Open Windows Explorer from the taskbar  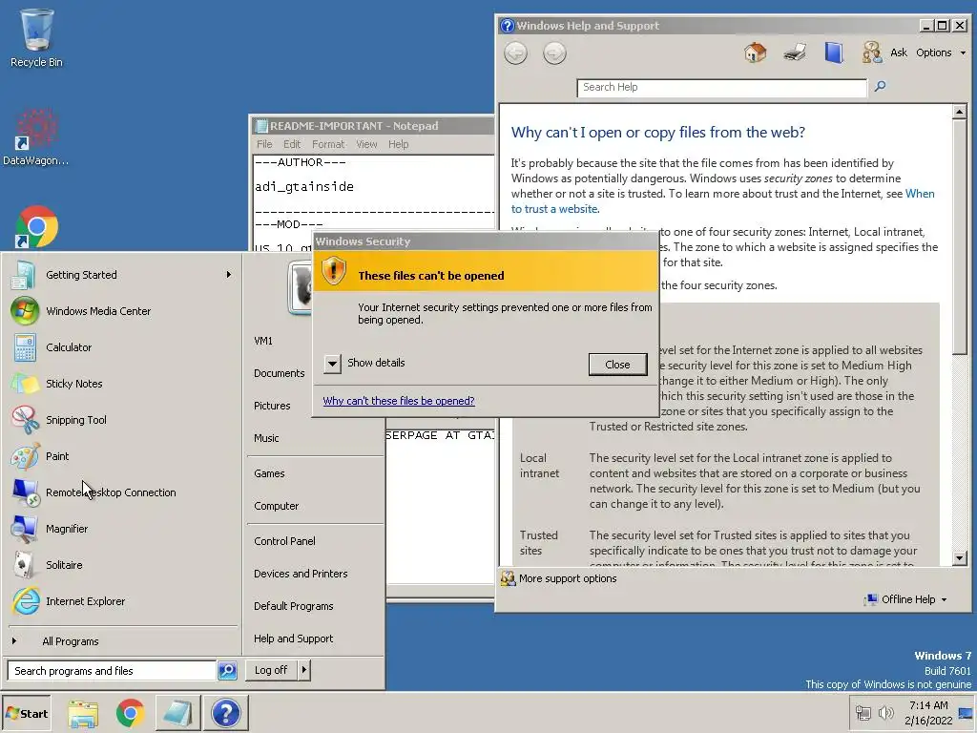(83, 713)
